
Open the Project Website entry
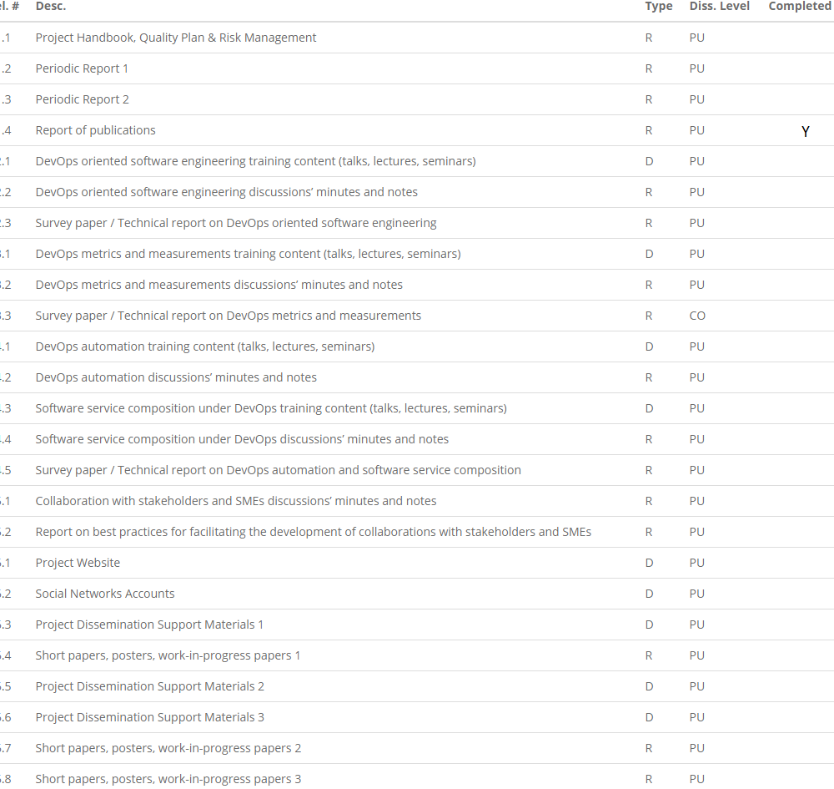(78, 563)
